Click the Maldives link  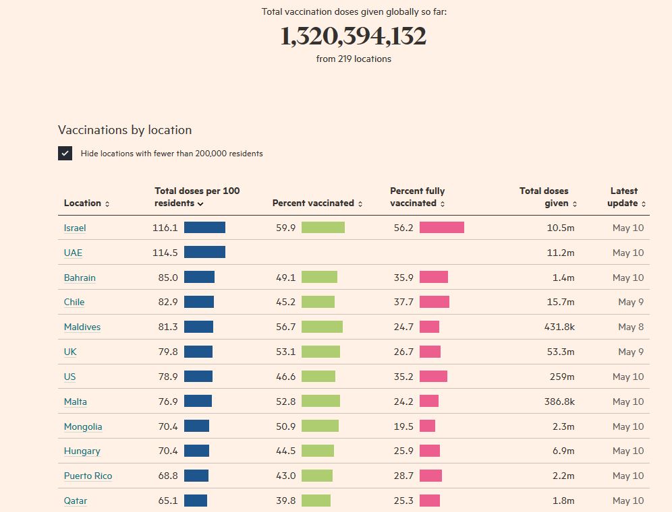tap(82, 327)
